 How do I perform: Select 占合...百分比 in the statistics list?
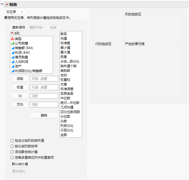click(71, 62)
